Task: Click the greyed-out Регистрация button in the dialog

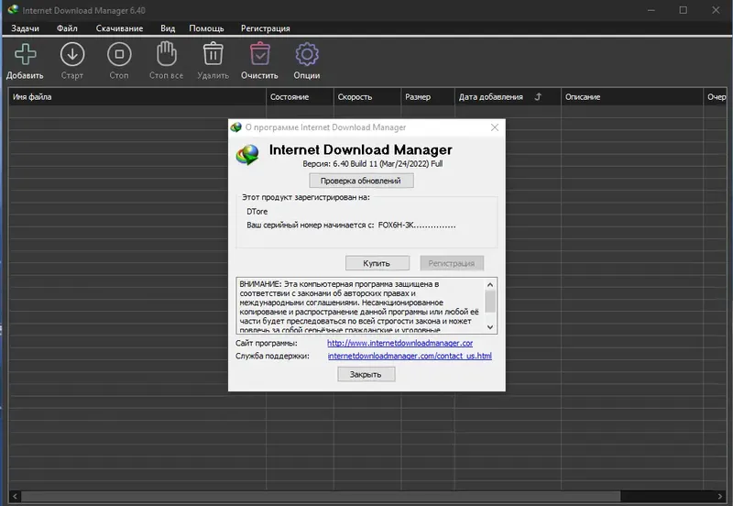Action: click(x=452, y=263)
